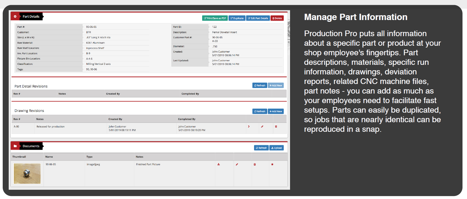Screen dimensions: 467x199
Task: Click the diameter value .750
Action: pos(215,46)
